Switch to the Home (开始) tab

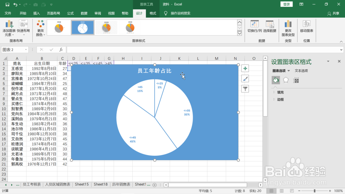23,13
